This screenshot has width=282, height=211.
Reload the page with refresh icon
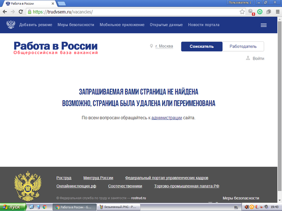click(x=24, y=12)
